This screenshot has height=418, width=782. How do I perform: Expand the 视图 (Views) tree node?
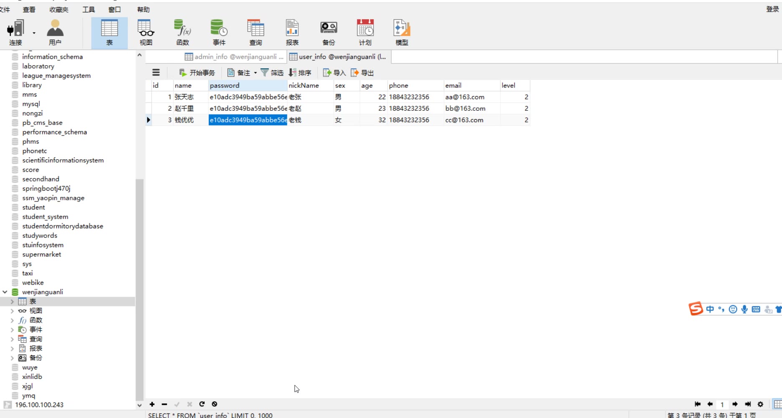click(12, 311)
